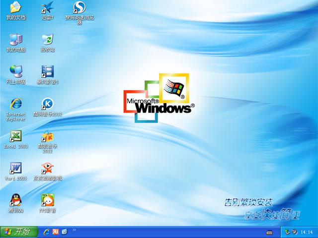Open the Excel 2003 shortcut
This screenshot has width=318, height=238.
pyautogui.click(x=16, y=136)
